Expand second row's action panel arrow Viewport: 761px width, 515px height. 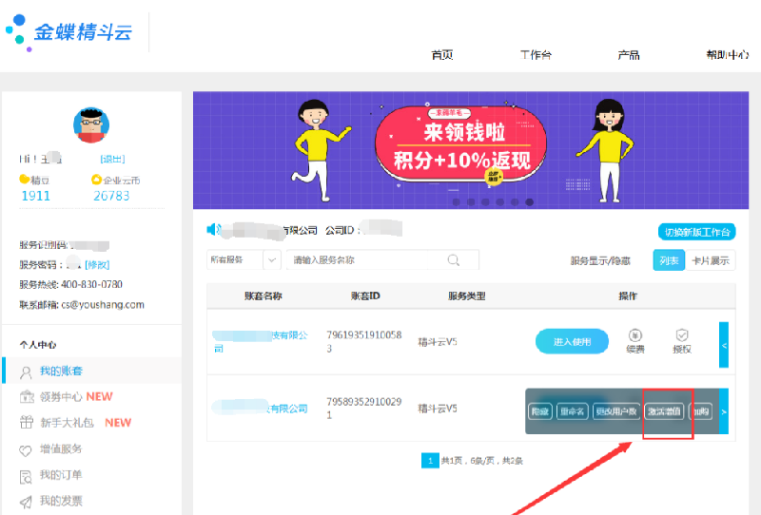724,411
